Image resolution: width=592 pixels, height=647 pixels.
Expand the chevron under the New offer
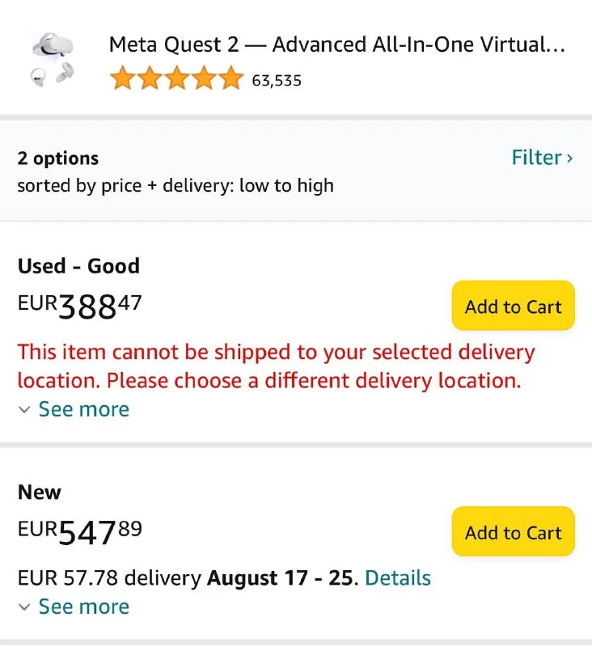25,607
